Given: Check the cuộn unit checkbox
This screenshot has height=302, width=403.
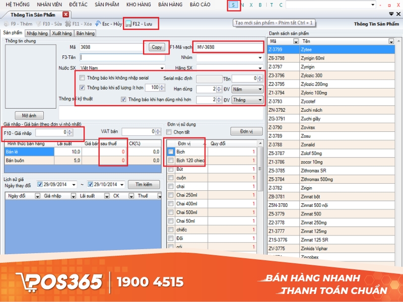Looking at the screenshot, I should pyautogui.click(x=171, y=178).
